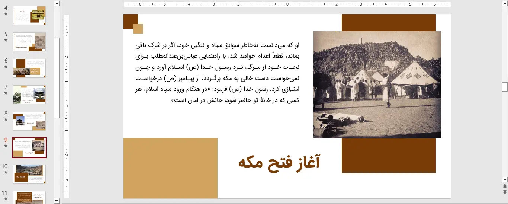Click the animation star beside slide 10
The image size is (508, 204).
5,172
